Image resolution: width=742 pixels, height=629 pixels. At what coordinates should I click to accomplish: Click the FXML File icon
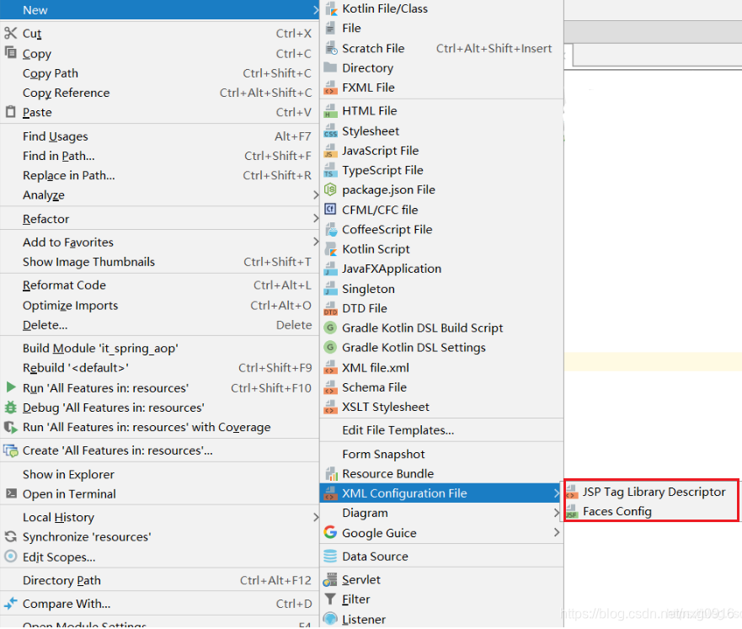330,88
